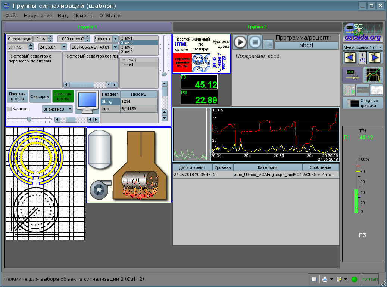Expand the cat1 tree node

(124, 60)
